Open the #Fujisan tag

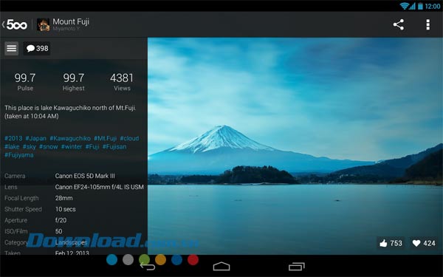pos(114,146)
